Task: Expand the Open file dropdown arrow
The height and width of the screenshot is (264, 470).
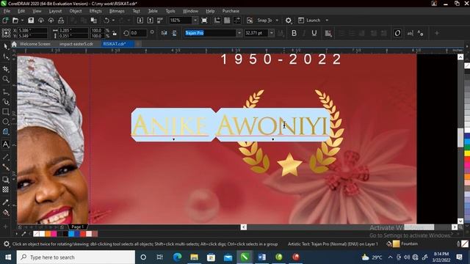Action: [22, 21]
